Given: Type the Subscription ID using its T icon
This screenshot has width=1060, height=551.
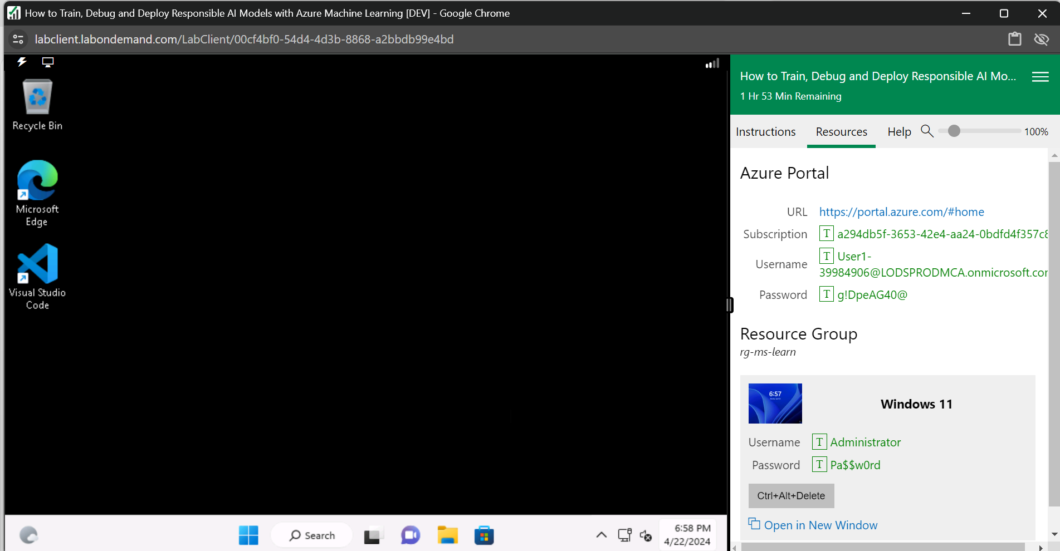Looking at the screenshot, I should 827,234.
